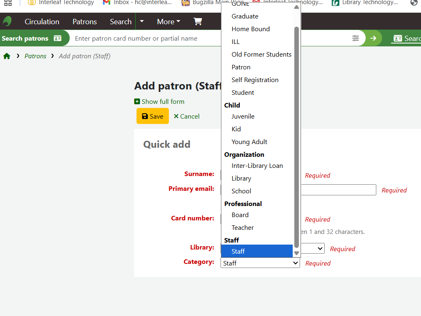Select Graduate in the category list
This screenshot has height=316, width=421.
pyautogui.click(x=257, y=16)
